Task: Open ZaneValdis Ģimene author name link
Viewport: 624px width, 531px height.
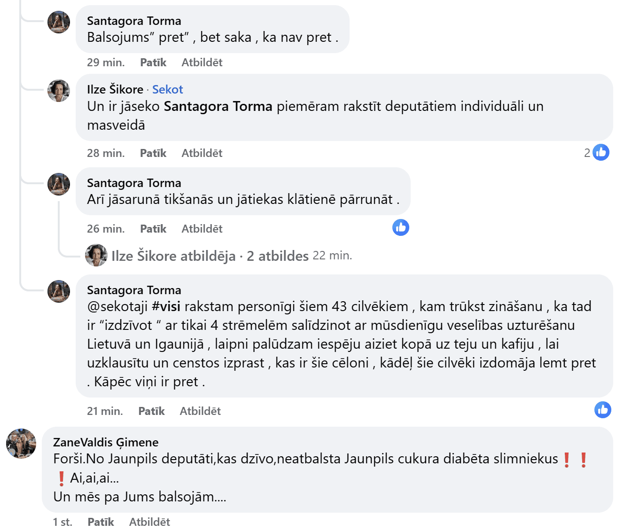Action: point(106,442)
